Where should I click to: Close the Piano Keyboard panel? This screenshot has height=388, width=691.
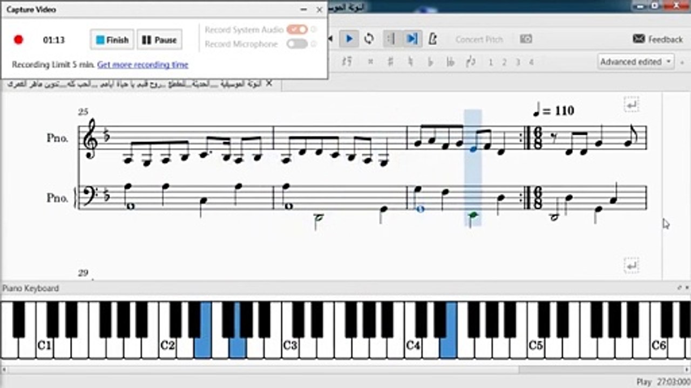click(686, 288)
